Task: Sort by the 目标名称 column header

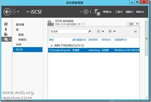Action: point(93,40)
